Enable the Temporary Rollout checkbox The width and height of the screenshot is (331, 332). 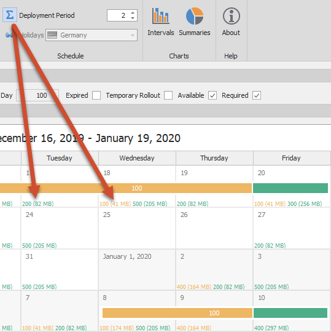[x=168, y=95]
